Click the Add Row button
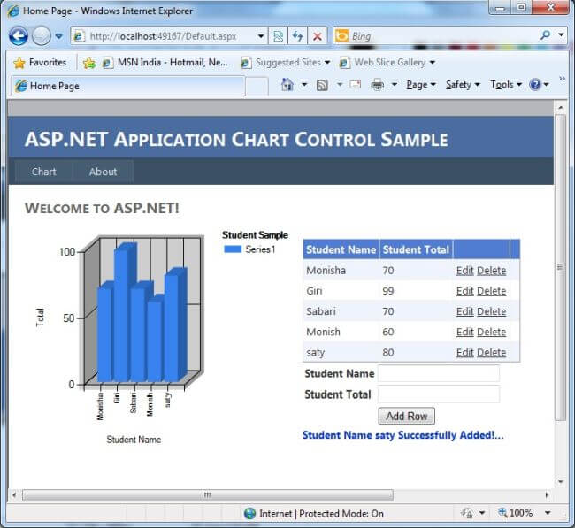Screen dimensions: 575x528 pos(407,417)
